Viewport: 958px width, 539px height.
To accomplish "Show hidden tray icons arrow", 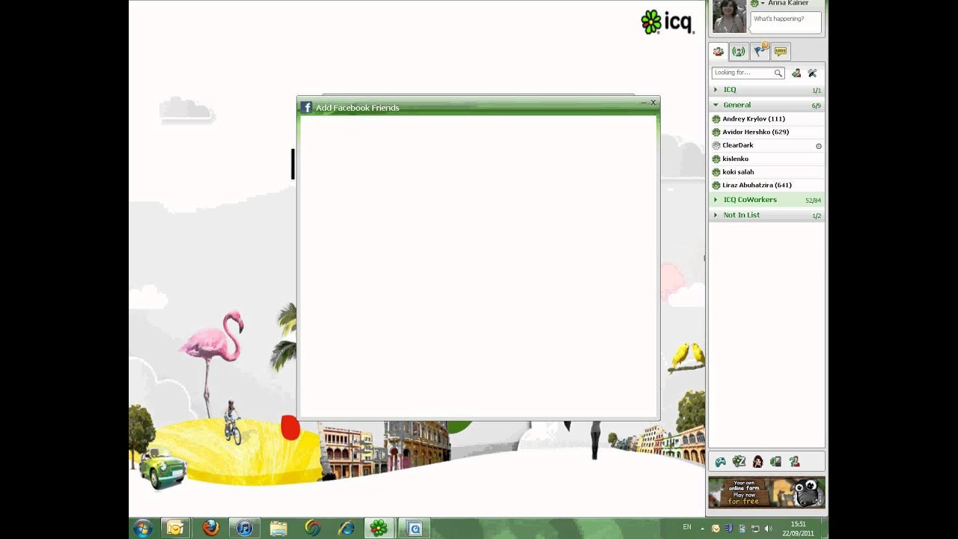I will point(702,529).
